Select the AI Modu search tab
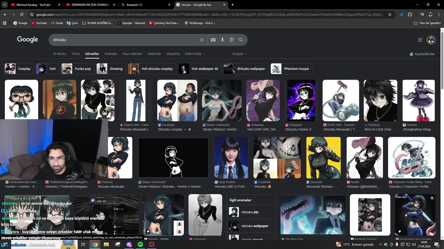This screenshot has width=444, height=249. pos(59,54)
